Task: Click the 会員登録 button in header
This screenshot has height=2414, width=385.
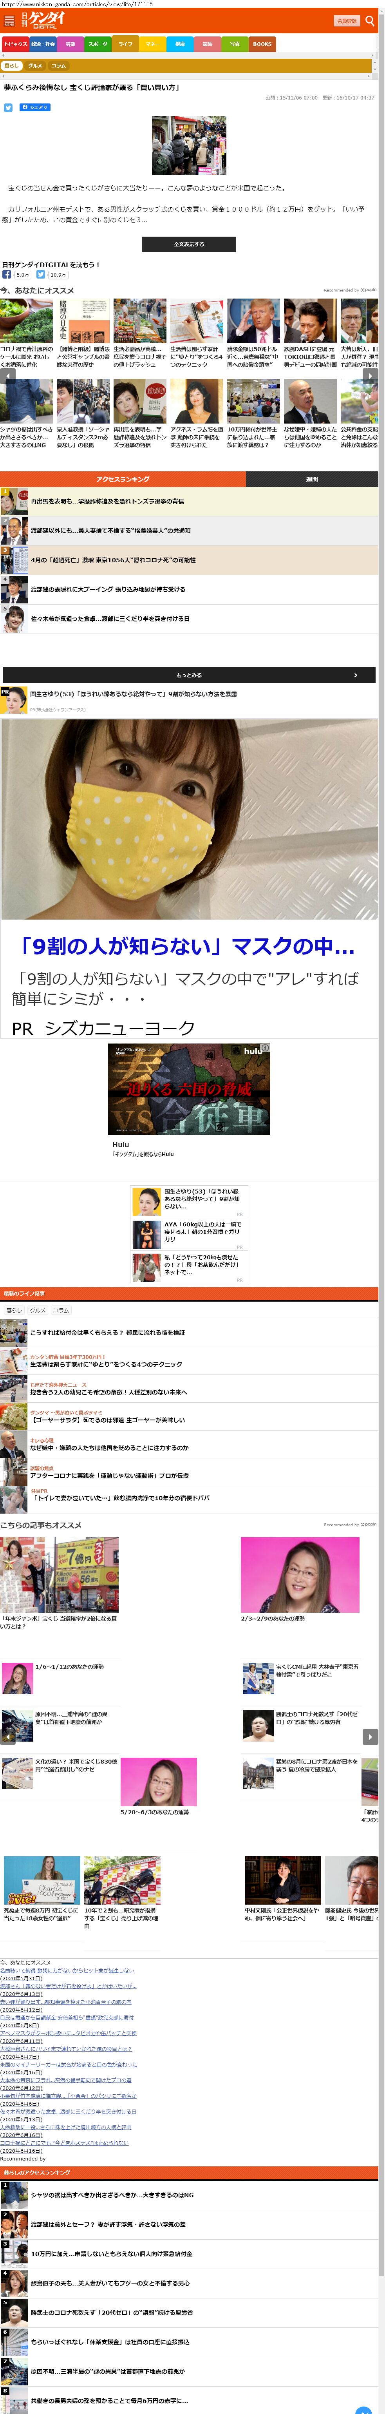Action: click(x=346, y=21)
